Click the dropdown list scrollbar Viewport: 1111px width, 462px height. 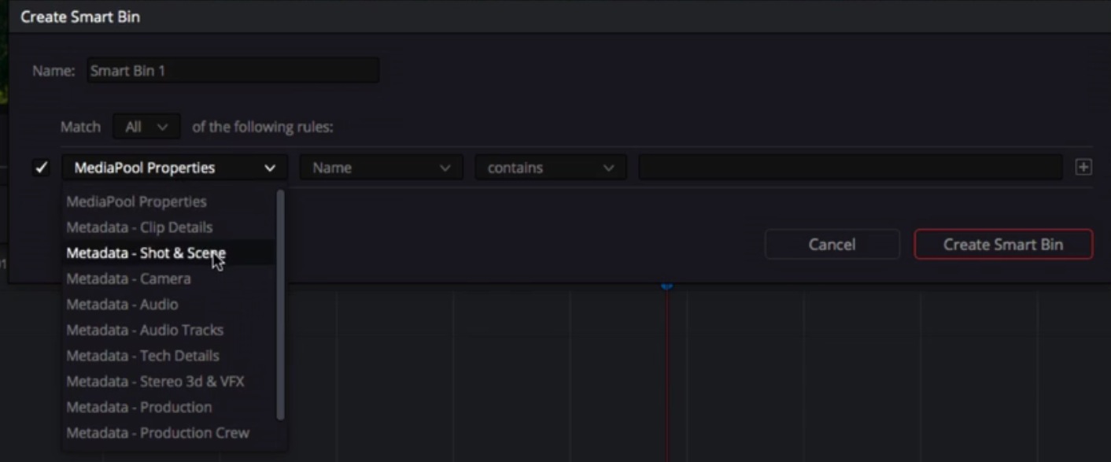(x=280, y=303)
